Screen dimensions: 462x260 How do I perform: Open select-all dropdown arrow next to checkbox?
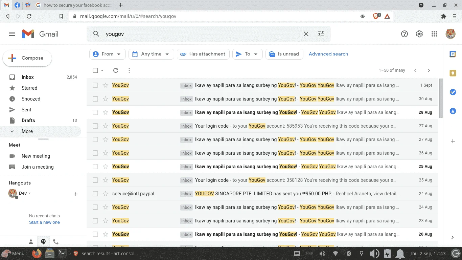[x=102, y=70]
